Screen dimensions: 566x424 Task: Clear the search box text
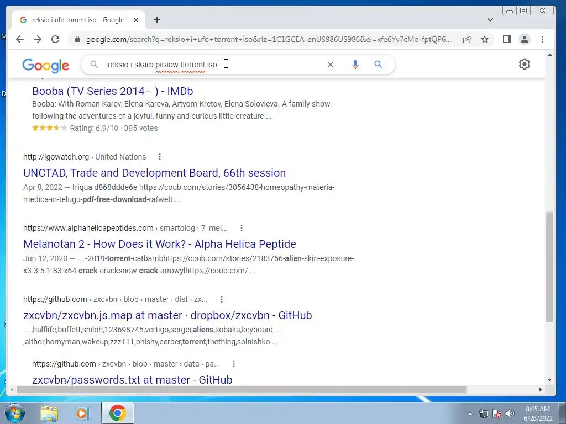point(331,65)
